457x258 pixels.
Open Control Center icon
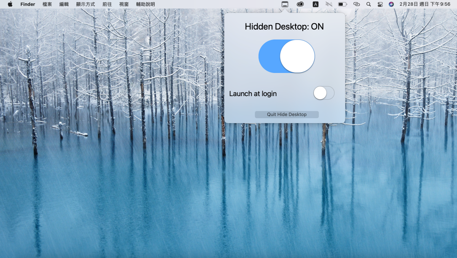(x=380, y=4)
